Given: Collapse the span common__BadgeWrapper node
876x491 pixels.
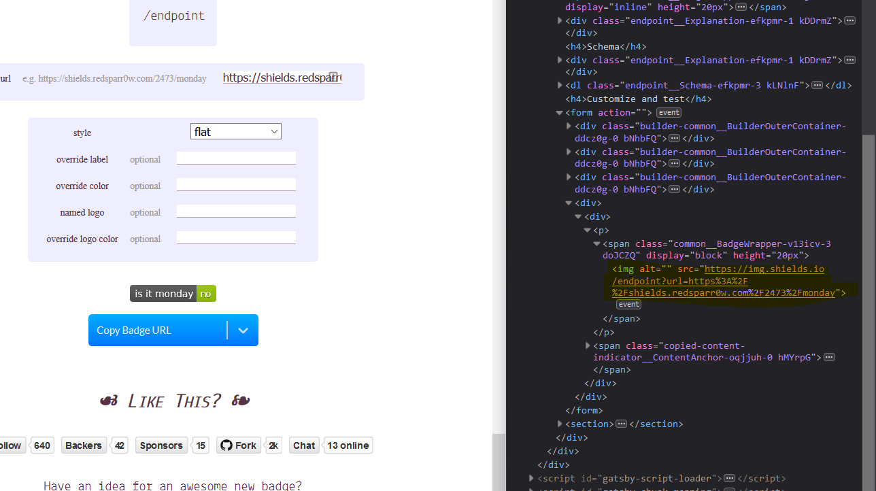Looking at the screenshot, I should pyautogui.click(x=597, y=243).
